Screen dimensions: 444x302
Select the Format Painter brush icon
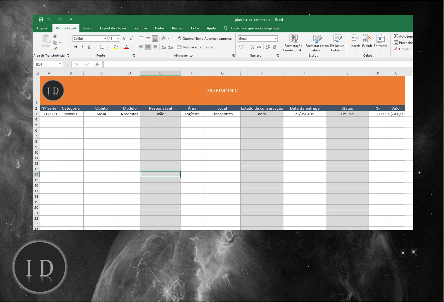pos(55,49)
